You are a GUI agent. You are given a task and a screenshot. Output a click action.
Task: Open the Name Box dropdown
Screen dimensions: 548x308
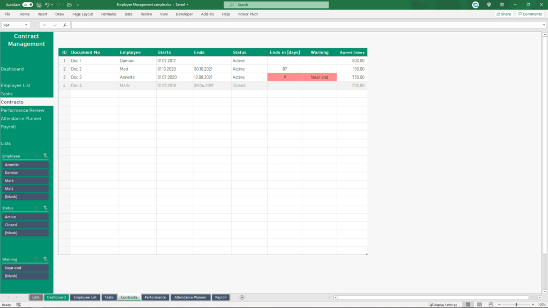(26, 25)
